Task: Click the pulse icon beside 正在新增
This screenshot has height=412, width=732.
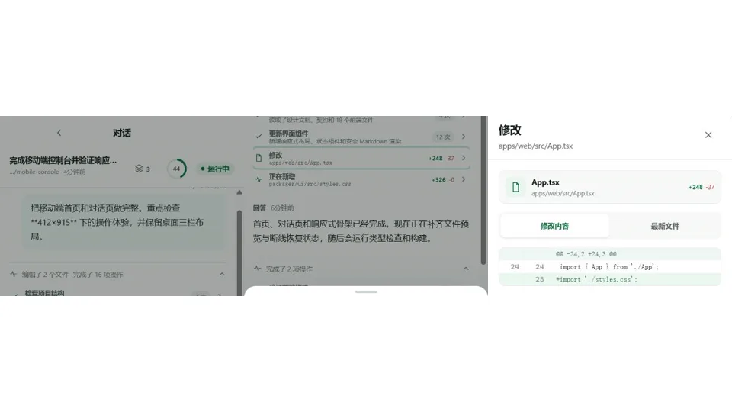Action: pos(258,179)
